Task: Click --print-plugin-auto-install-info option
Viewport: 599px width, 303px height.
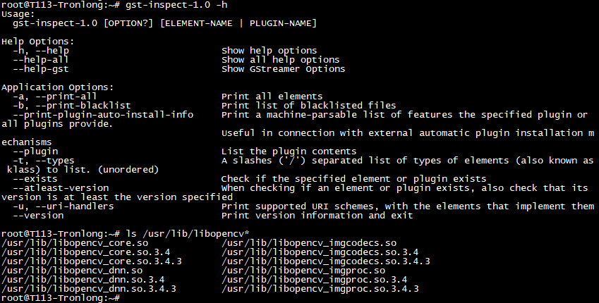Action: click(x=103, y=114)
